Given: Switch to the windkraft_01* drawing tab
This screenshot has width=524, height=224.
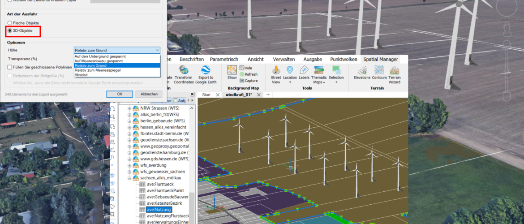Looking at the screenshot, I should tap(239, 95).
